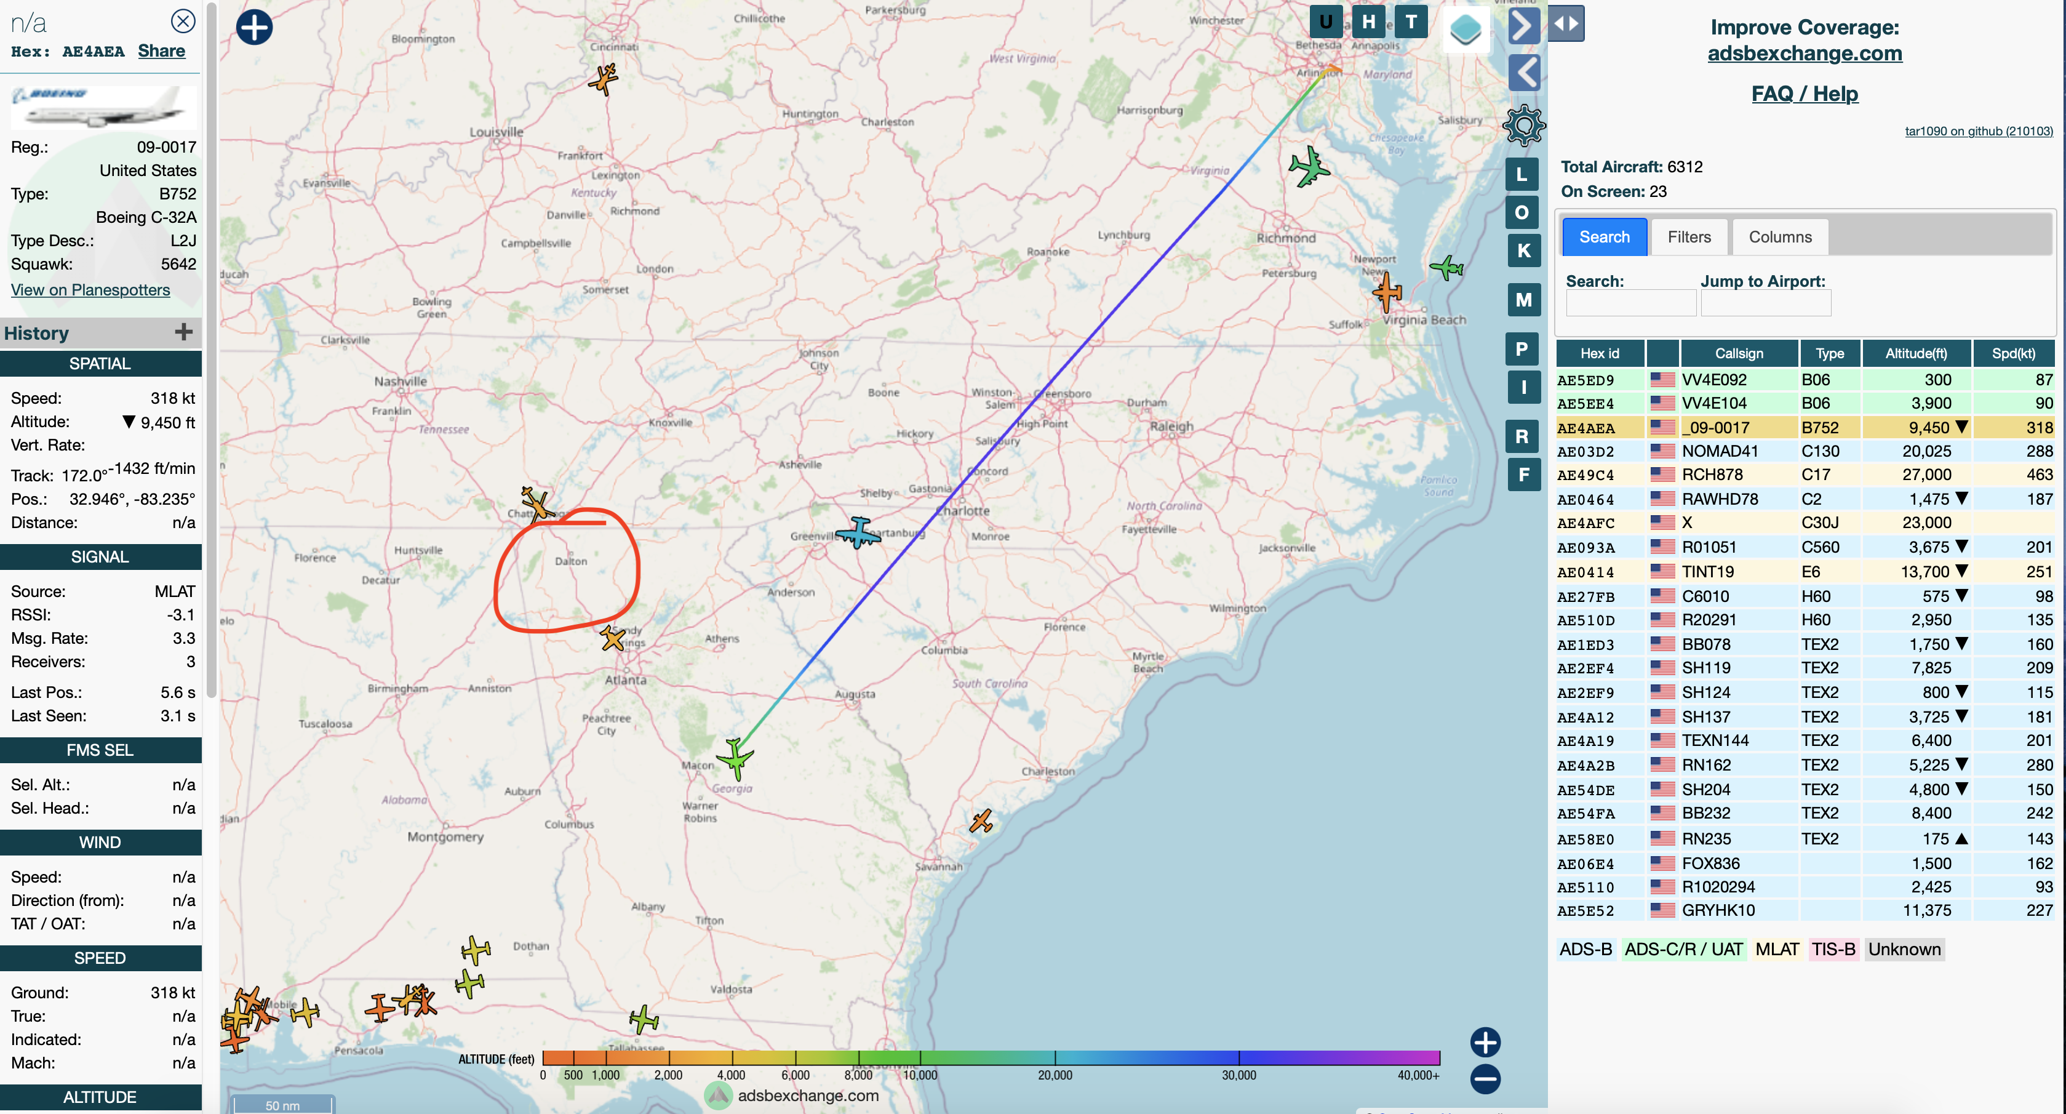This screenshot has height=1114, width=2066.
Task: Select the orange aircraft near Cincinnati
Action: click(x=603, y=79)
